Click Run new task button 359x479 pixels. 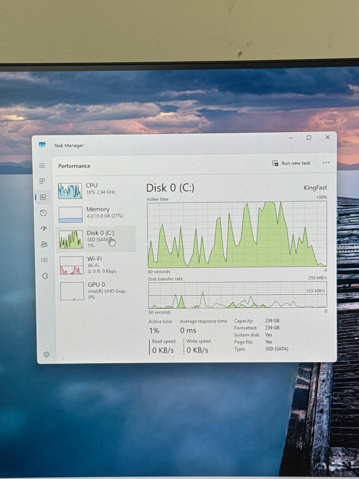pyautogui.click(x=291, y=163)
